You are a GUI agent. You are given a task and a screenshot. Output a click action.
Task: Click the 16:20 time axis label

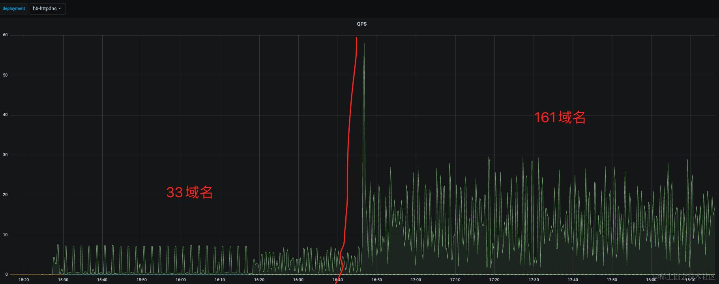pyautogui.click(x=259, y=280)
